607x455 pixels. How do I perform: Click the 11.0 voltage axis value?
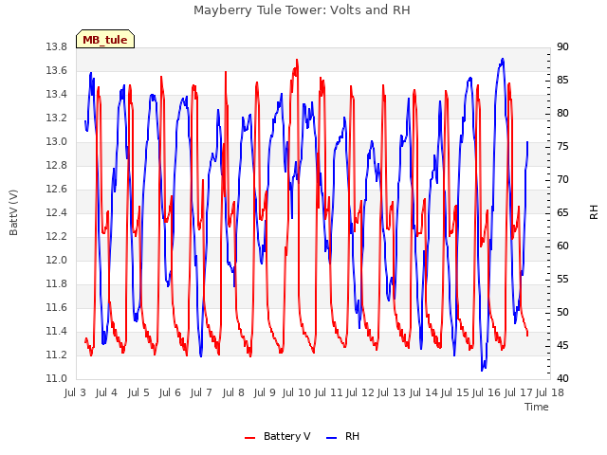pos(57,379)
